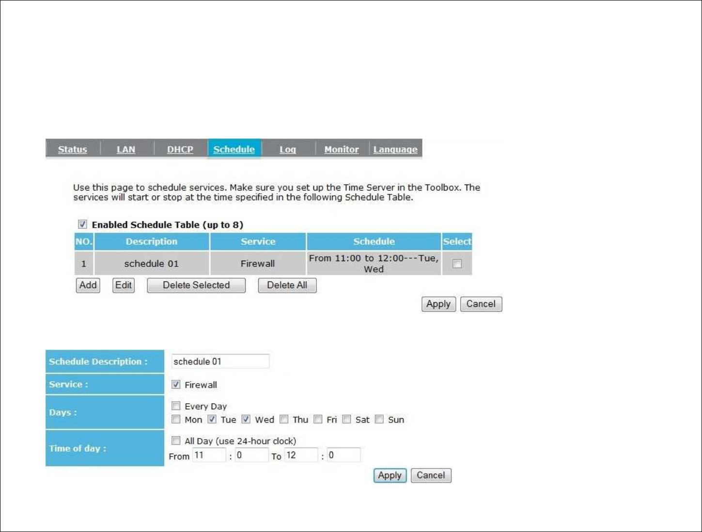Click the To hour field
The width and height of the screenshot is (702, 532).
pyautogui.click(x=301, y=455)
